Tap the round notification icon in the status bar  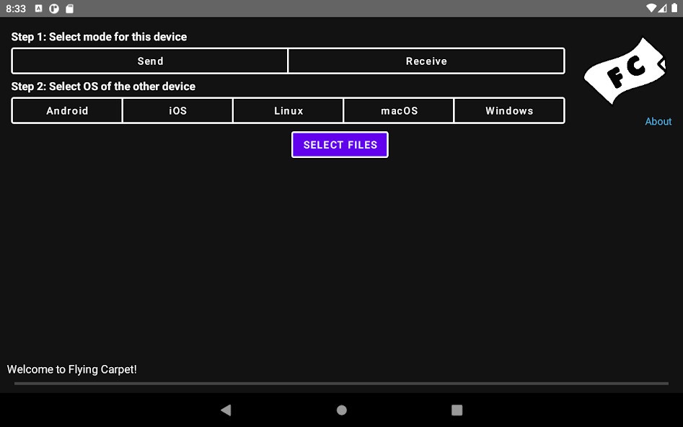pos(54,9)
